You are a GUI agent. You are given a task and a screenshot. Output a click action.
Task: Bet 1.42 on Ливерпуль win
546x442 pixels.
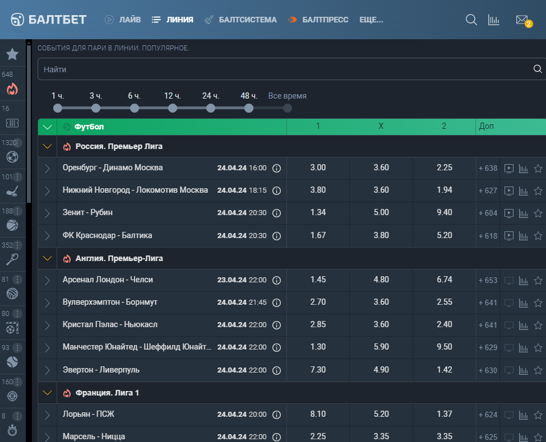coord(445,370)
